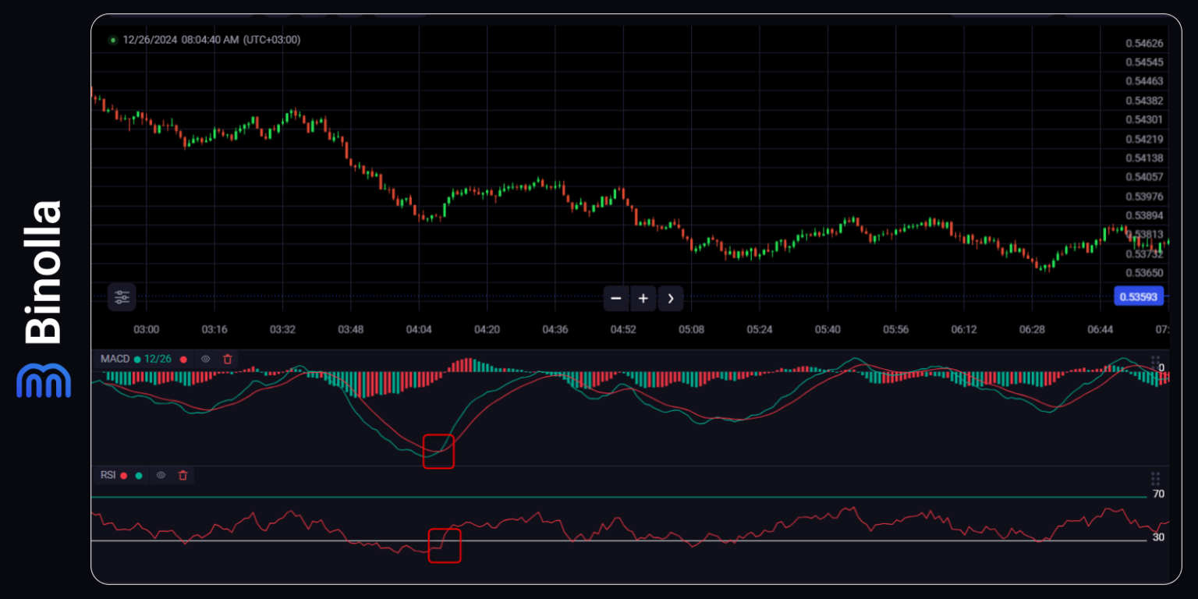Open the MACD indicator label

(115, 360)
